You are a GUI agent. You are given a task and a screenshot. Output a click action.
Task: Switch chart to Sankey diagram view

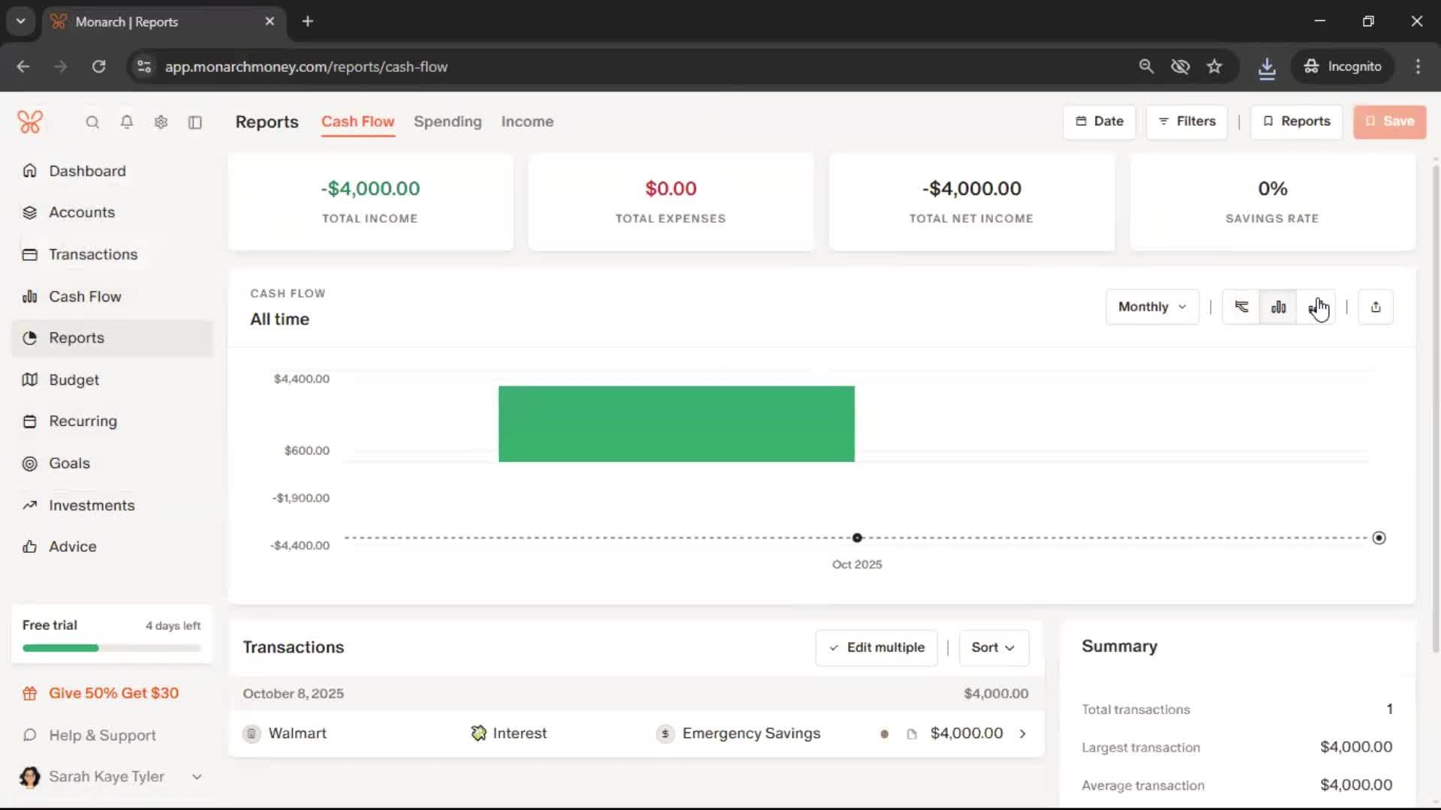tap(1241, 307)
